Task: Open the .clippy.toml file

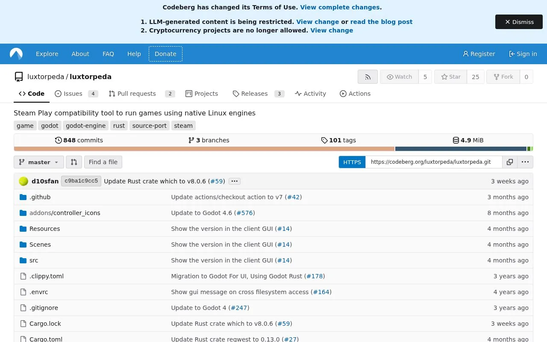Action: (x=47, y=276)
